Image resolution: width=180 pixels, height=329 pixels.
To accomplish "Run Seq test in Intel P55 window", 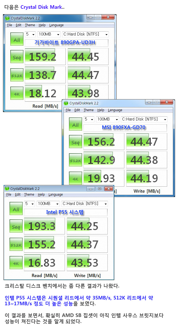I will click(x=16, y=227).
